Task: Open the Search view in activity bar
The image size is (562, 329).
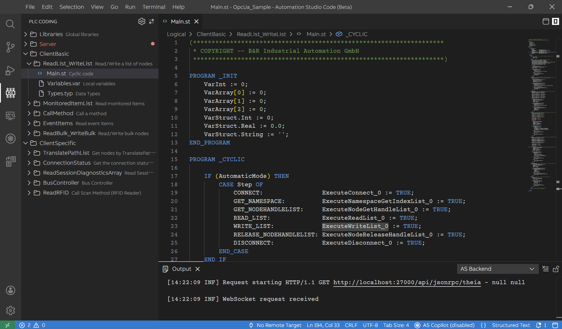Action: coord(10,24)
